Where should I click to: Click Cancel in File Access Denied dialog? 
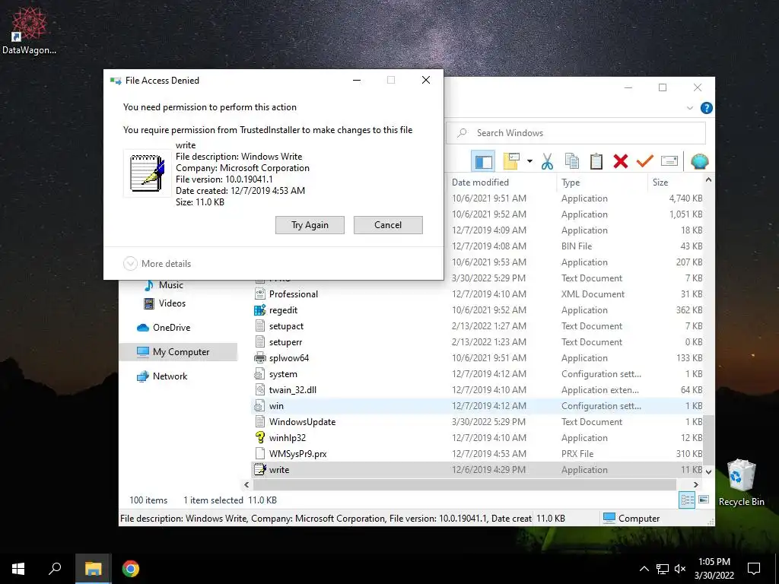(x=388, y=225)
